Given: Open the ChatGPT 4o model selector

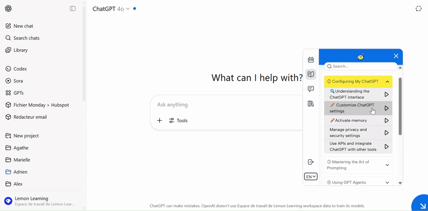Looking at the screenshot, I should tap(111, 9).
